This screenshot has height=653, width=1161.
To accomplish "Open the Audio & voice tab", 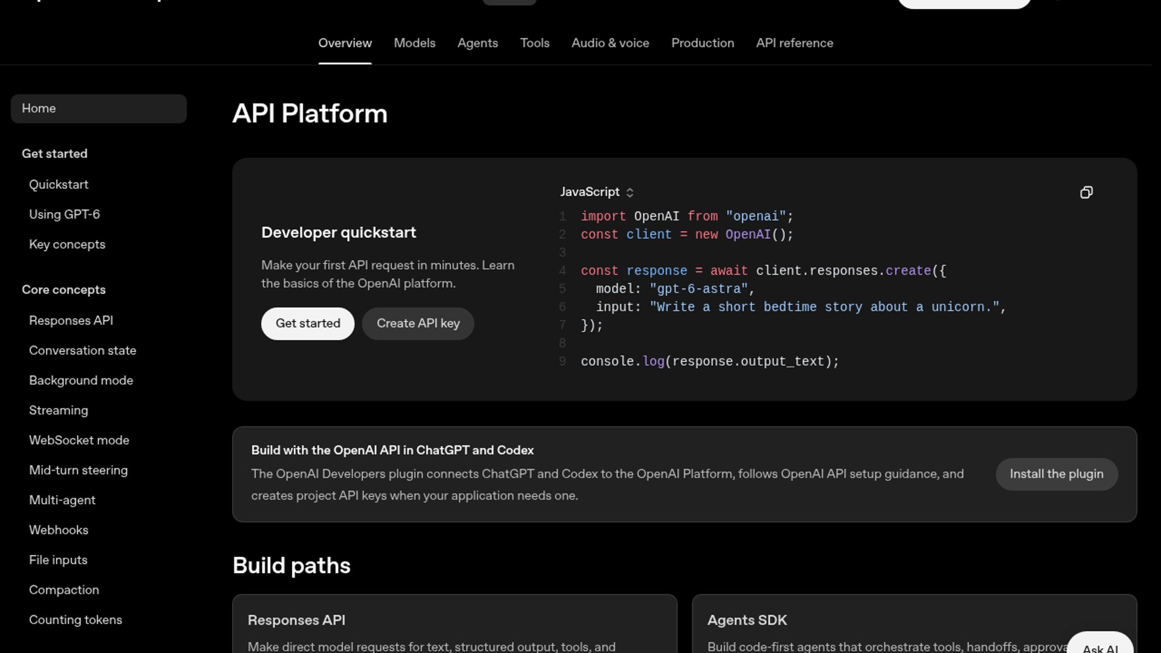I will pos(610,43).
